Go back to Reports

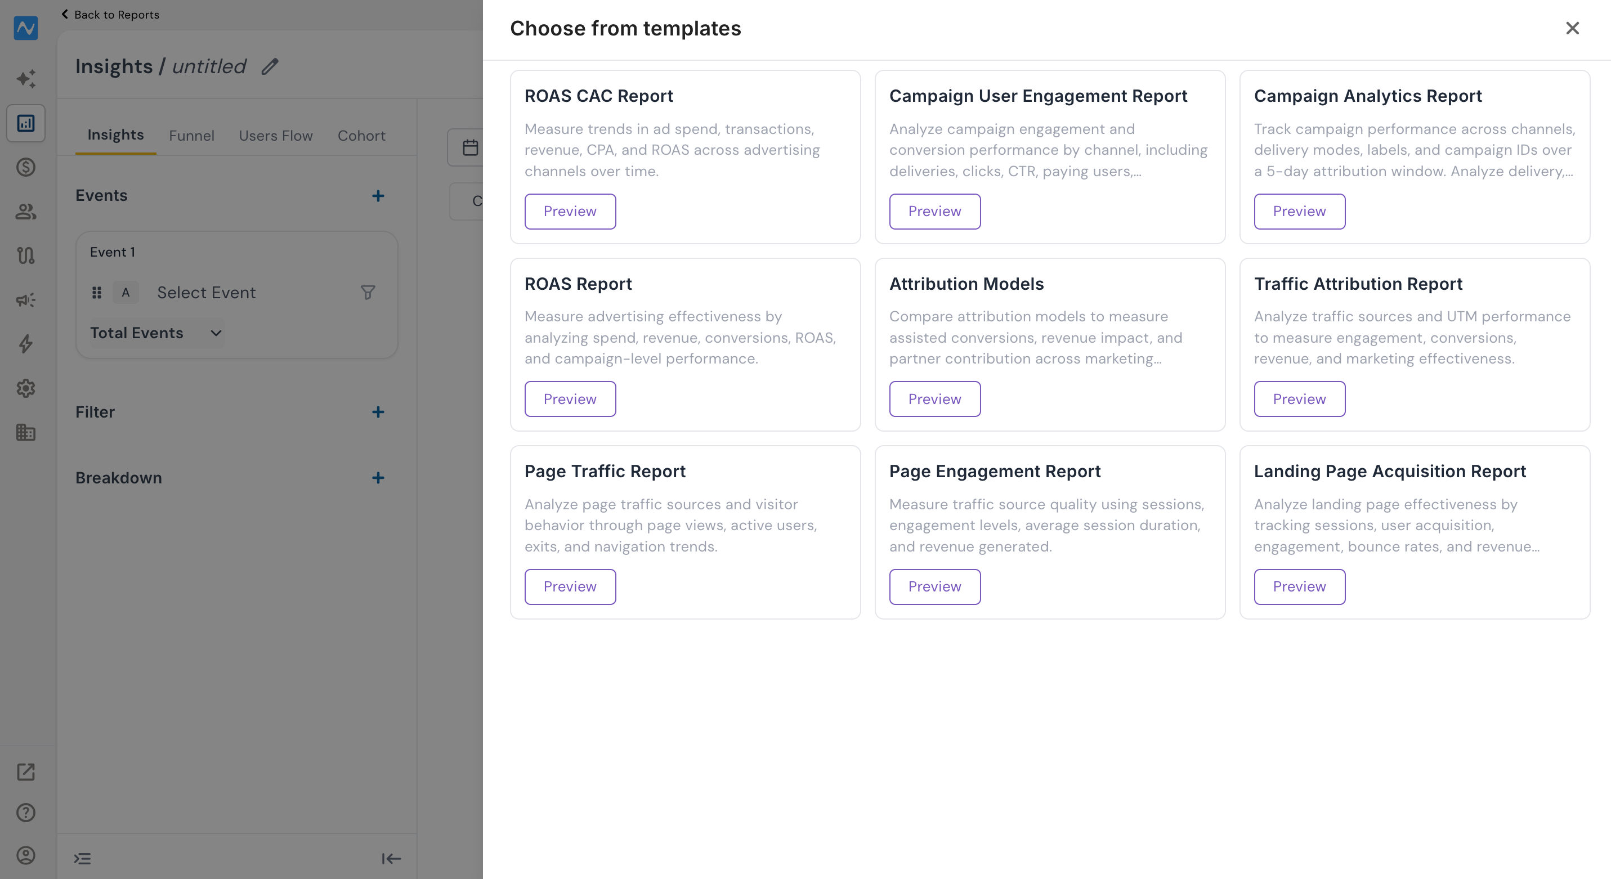pos(110,15)
